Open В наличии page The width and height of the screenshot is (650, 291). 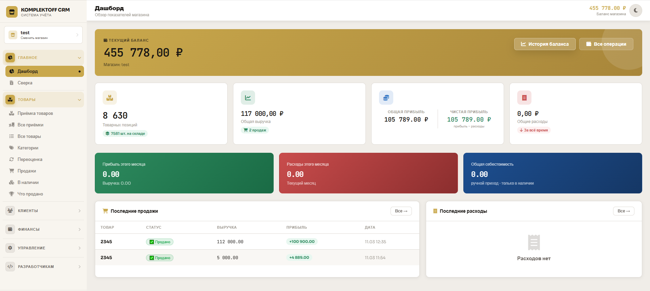[45, 183]
